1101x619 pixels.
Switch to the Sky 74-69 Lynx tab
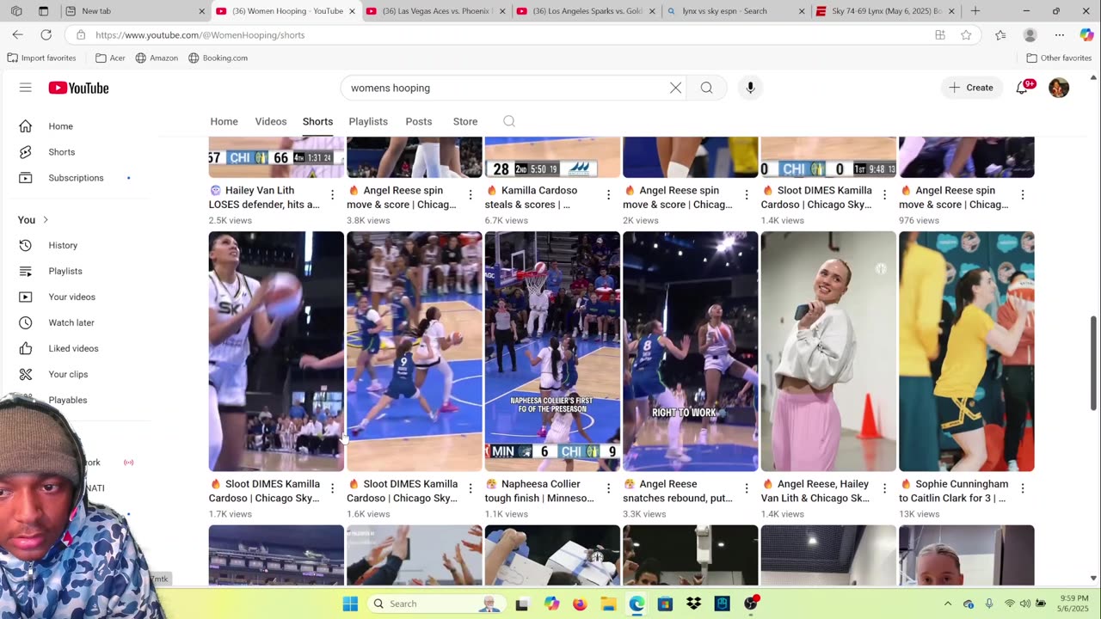coord(885,11)
